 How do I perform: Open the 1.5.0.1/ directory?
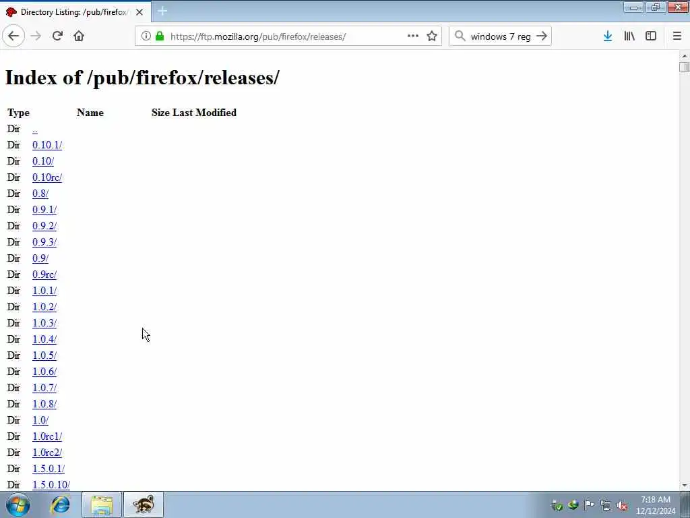[49, 469]
